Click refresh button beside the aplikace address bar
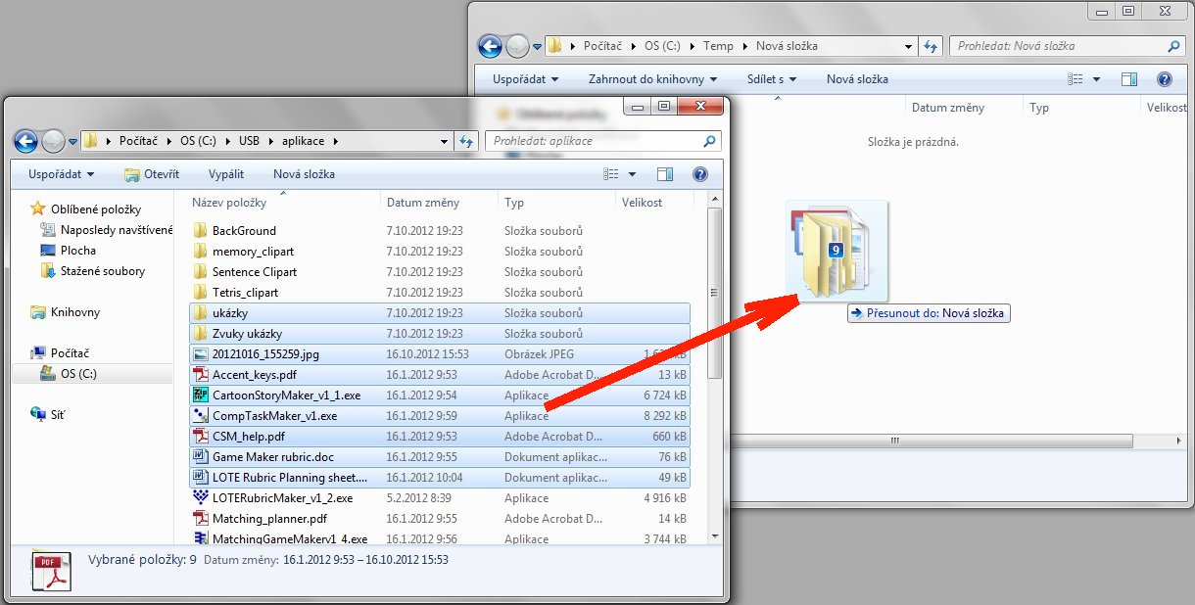The height and width of the screenshot is (605, 1195). [x=467, y=141]
